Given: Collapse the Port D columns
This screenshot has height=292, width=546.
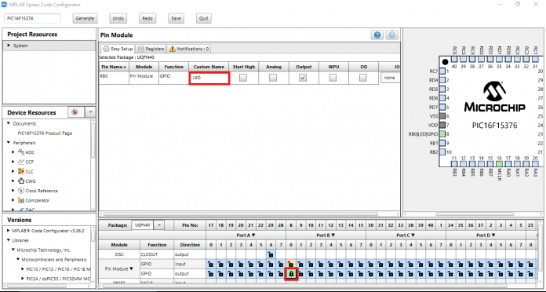Looking at the screenshot, I should pyautogui.click(x=493, y=235).
